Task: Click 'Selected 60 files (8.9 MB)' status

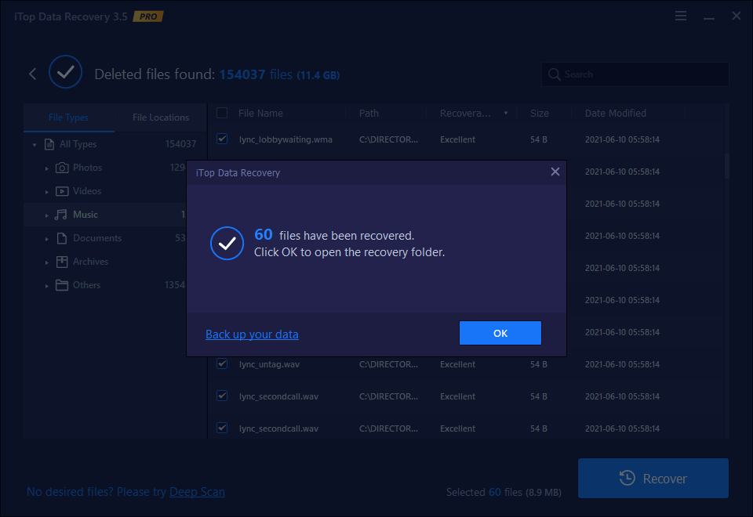Action: pyautogui.click(x=504, y=492)
